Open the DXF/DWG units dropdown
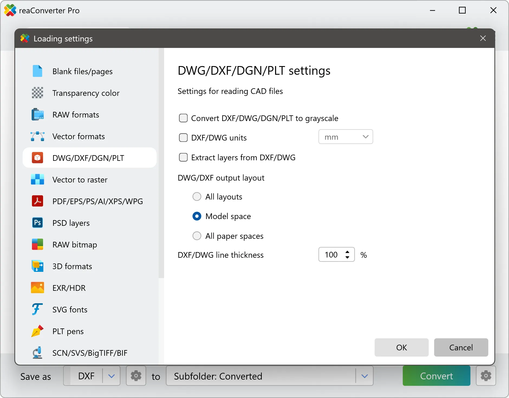 345,137
